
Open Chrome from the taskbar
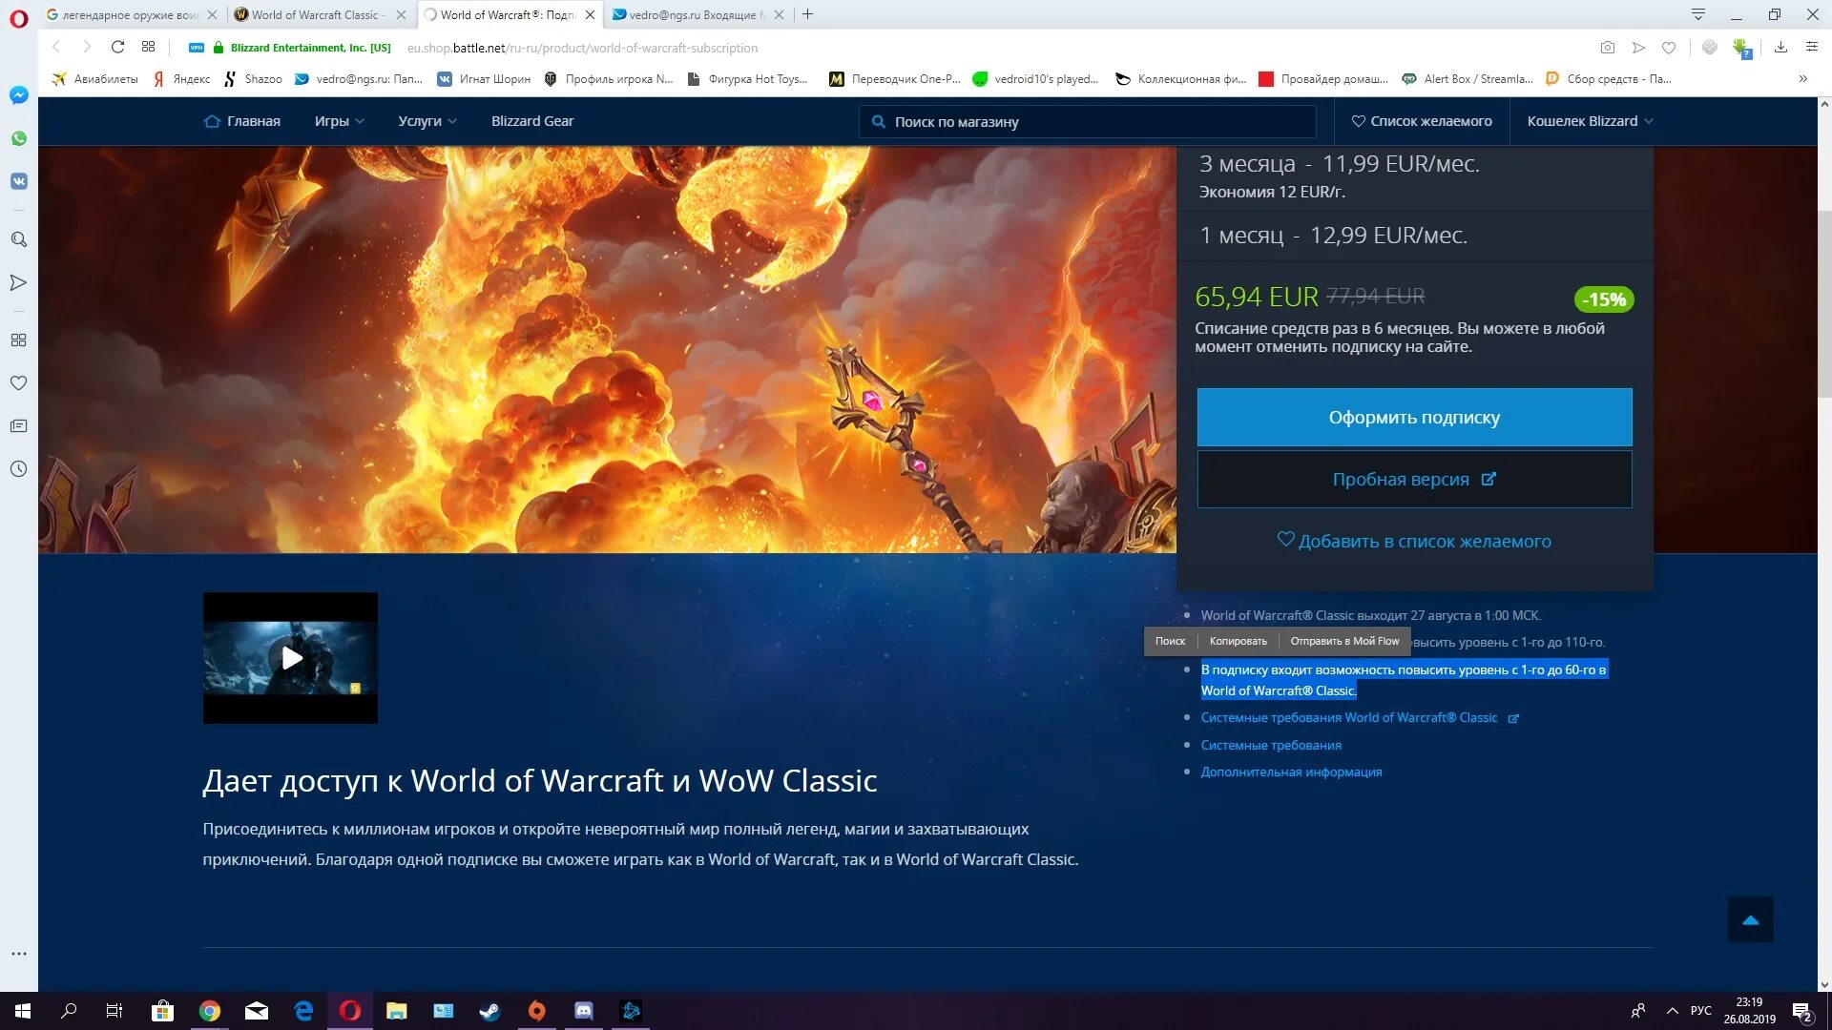pos(210,1011)
